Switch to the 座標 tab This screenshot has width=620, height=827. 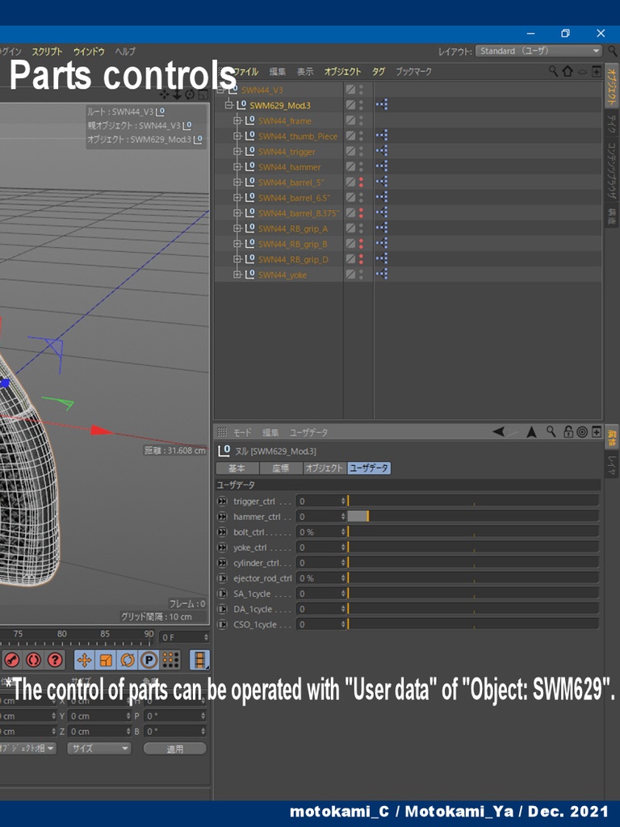click(281, 468)
